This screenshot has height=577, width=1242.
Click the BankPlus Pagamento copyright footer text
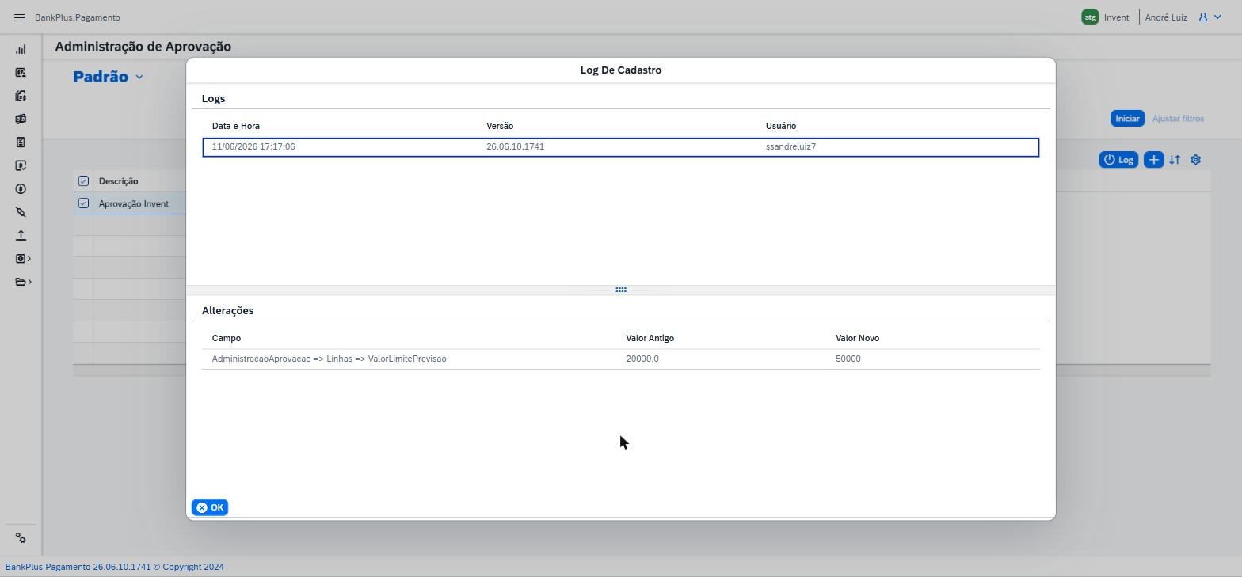115,567
